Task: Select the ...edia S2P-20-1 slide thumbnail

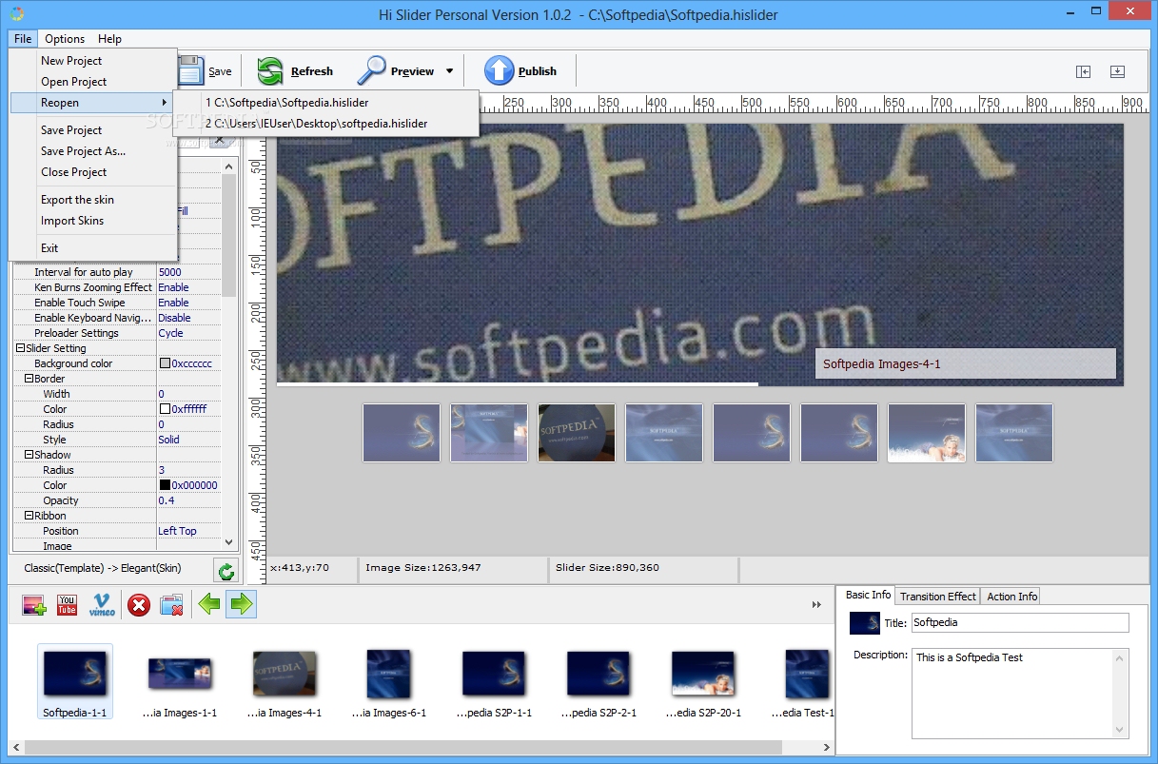Action: pos(703,681)
